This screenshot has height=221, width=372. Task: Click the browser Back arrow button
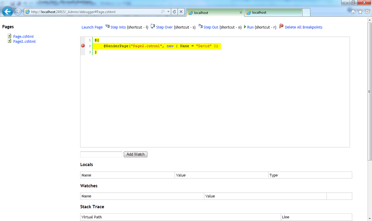pyautogui.click(x=7, y=11)
